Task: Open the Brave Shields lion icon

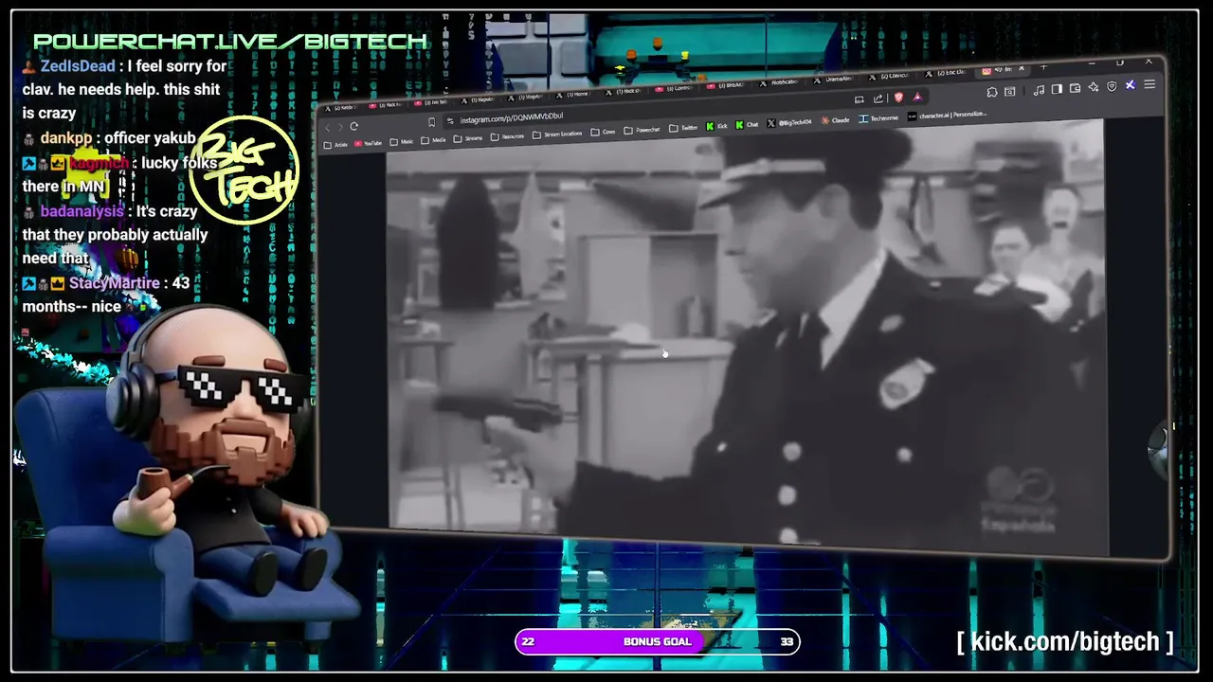Action: click(898, 97)
